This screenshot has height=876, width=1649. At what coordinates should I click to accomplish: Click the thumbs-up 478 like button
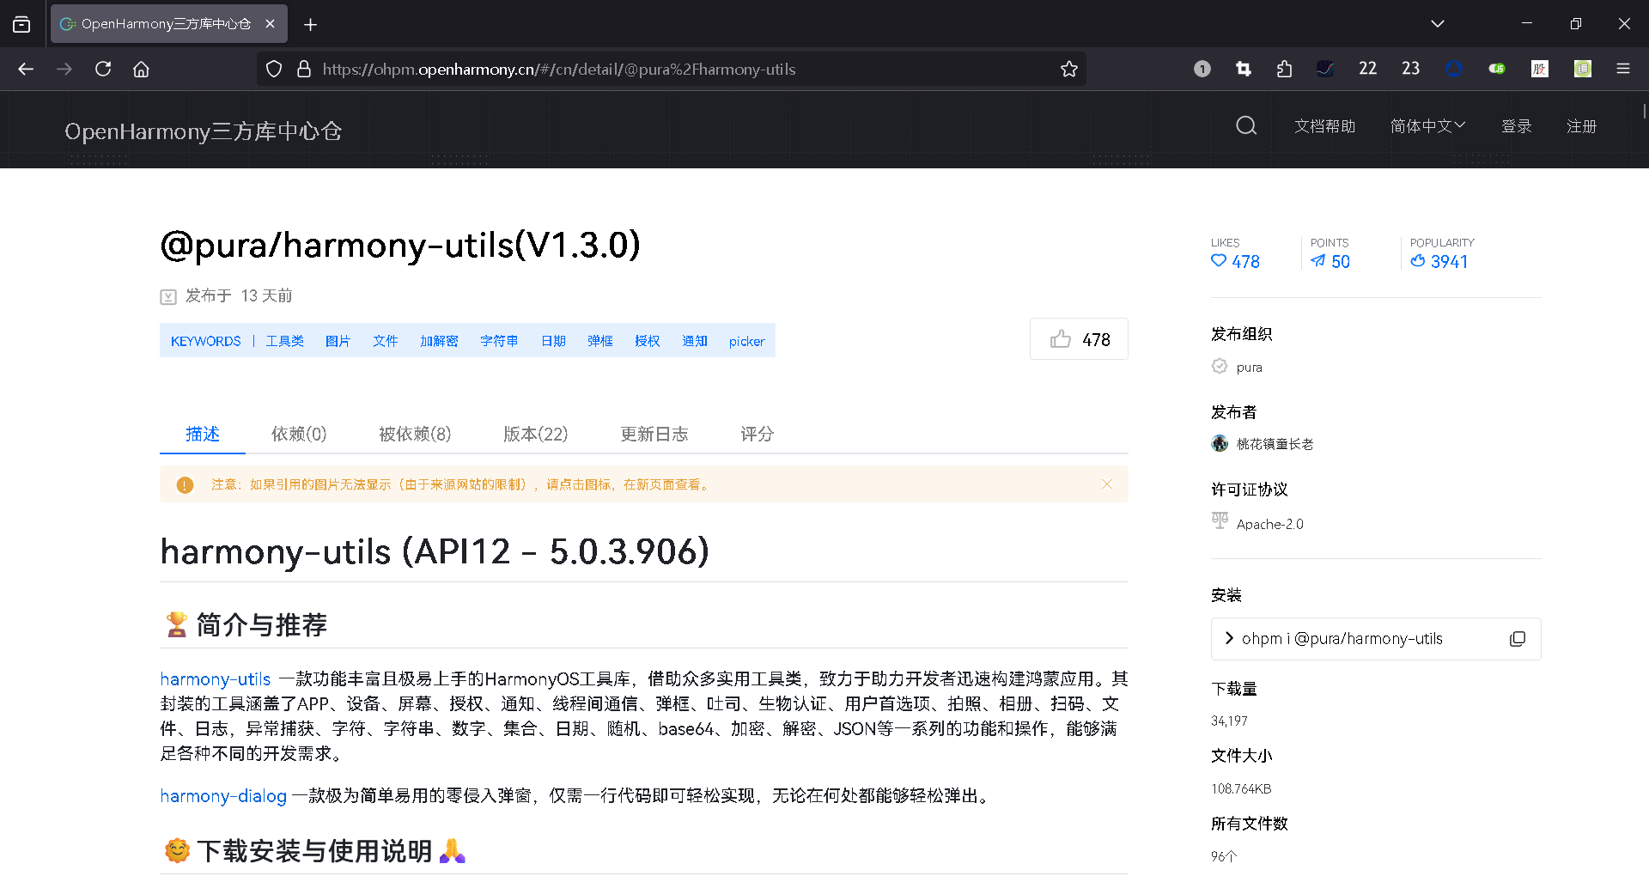pyautogui.click(x=1078, y=338)
